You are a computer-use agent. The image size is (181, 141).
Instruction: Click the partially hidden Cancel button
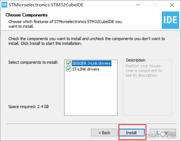162,133
